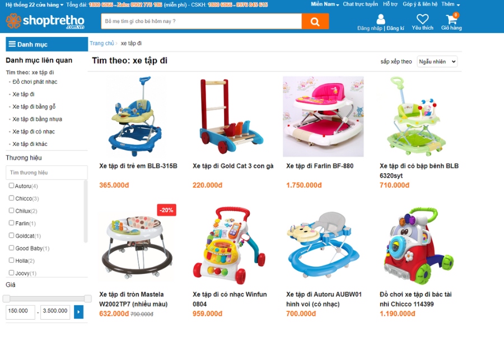Click the user account login icon

pyautogui.click(x=381, y=19)
